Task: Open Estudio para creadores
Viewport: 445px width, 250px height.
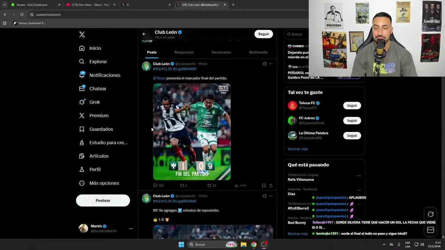Action: pyautogui.click(x=103, y=142)
